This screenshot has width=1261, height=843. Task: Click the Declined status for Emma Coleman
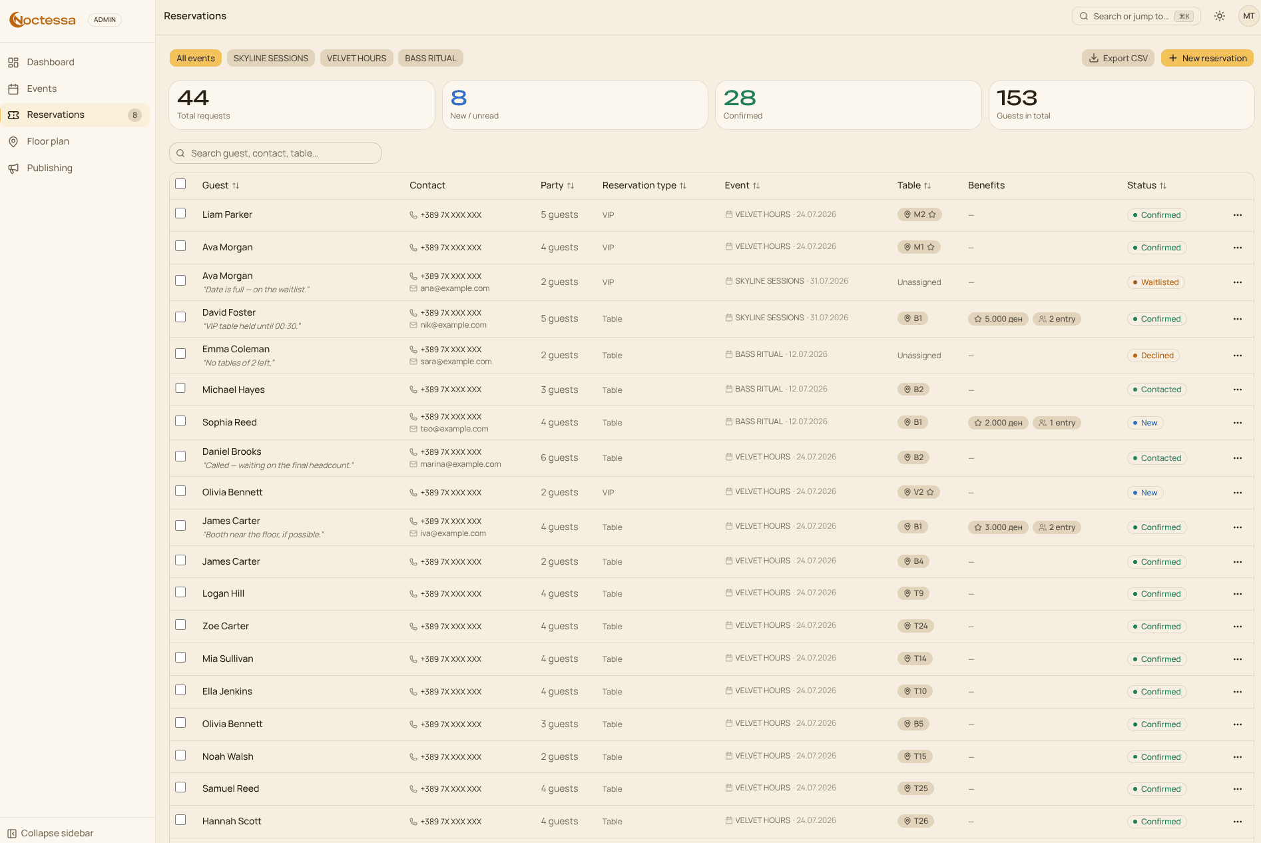(1153, 356)
